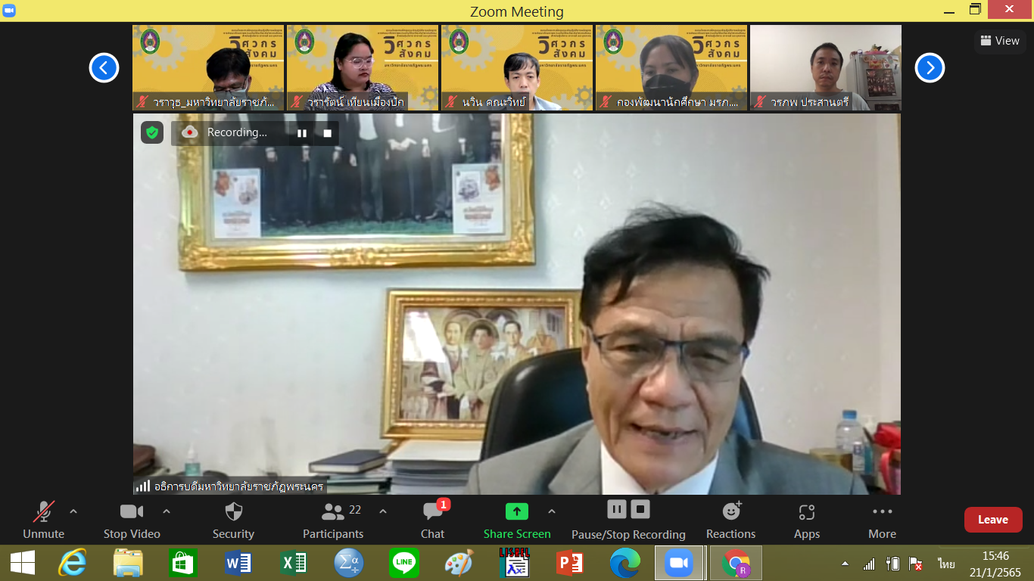Click the flag notification tray icon

click(916, 564)
